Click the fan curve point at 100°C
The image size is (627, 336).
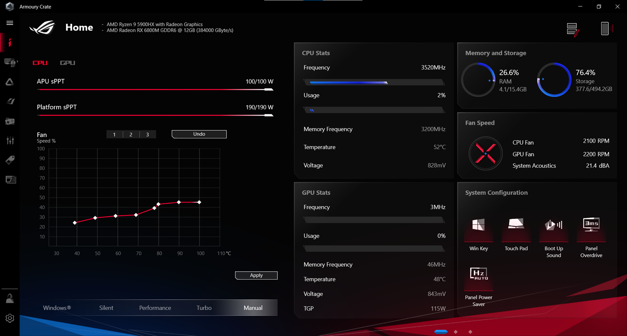[x=199, y=202]
